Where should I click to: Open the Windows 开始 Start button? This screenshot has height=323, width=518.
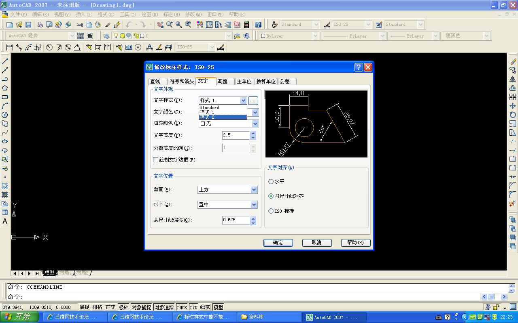coord(19,317)
